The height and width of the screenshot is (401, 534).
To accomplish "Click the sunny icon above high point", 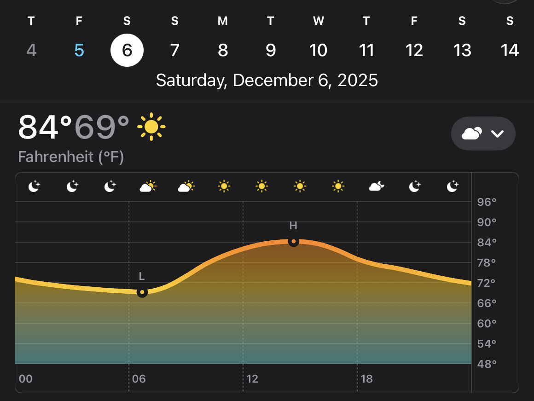I will coord(300,186).
